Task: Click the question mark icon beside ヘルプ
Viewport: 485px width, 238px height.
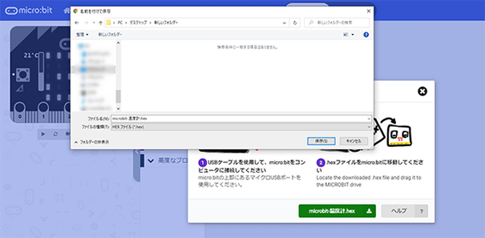Action: click(x=422, y=212)
